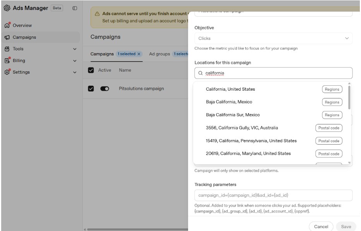This screenshot has width=361, height=231.
Task: Save the campaign changes
Action: coord(346,226)
